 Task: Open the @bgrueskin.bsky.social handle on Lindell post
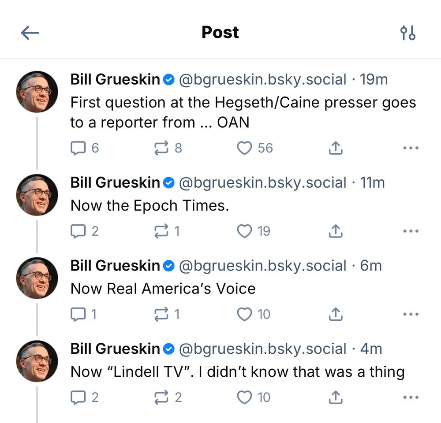[262, 349]
